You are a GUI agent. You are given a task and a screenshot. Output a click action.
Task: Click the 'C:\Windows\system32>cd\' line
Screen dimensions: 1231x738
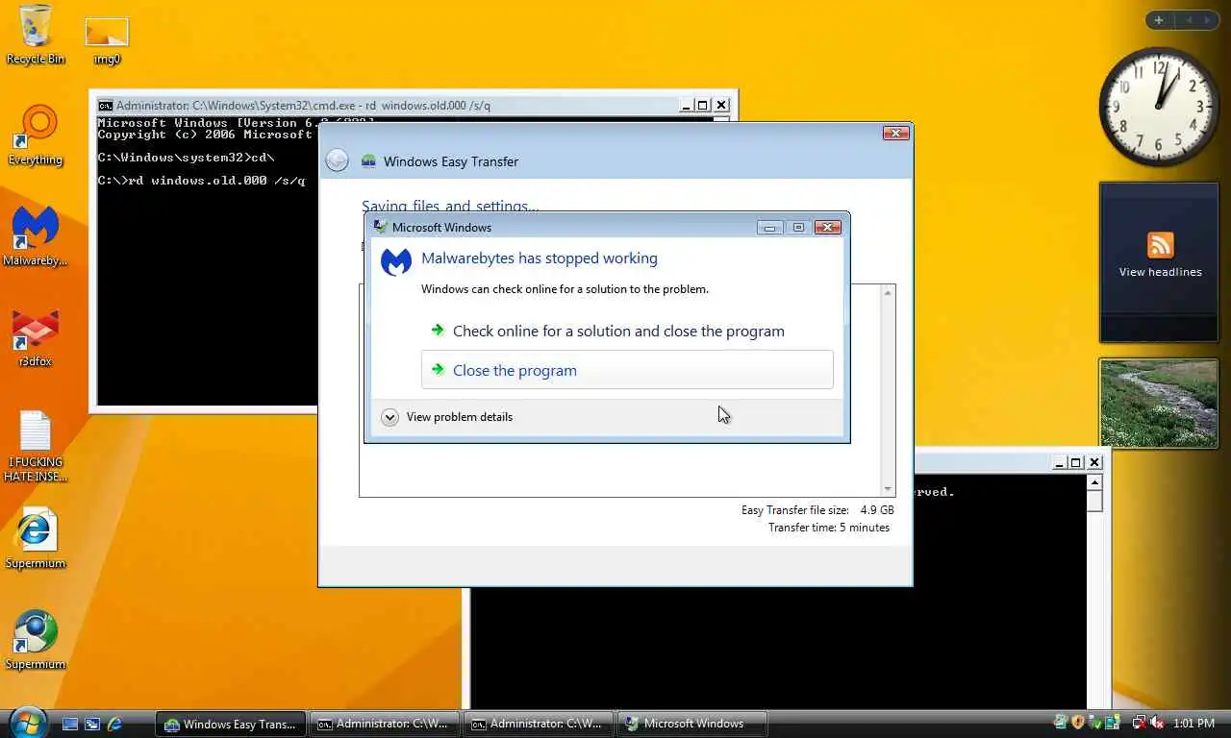[187, 158]
